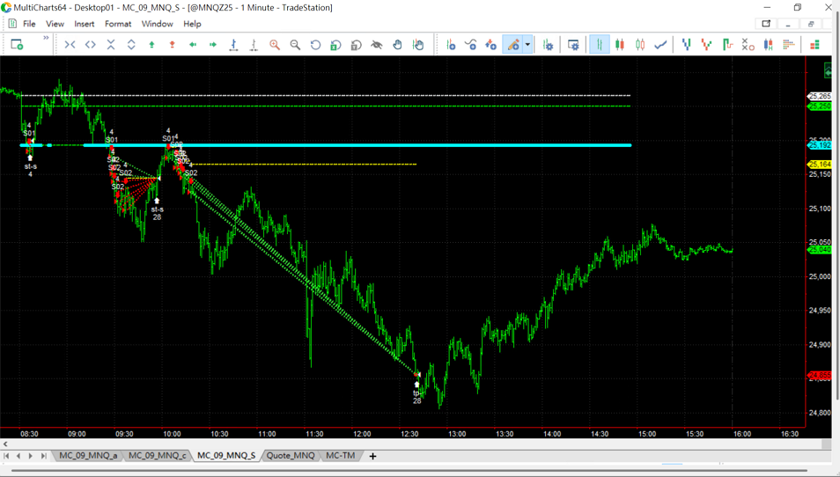Select the drawing pencil tool
Viewport: 840px width, 477px height.
[x=512, y=45]
